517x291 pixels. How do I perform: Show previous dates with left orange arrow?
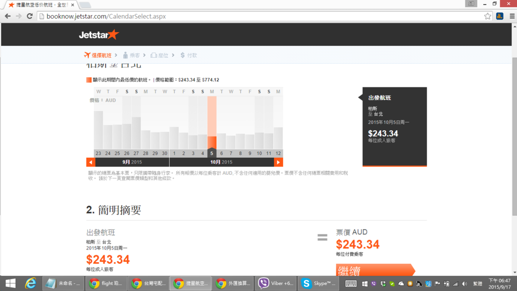click(91, 162)
